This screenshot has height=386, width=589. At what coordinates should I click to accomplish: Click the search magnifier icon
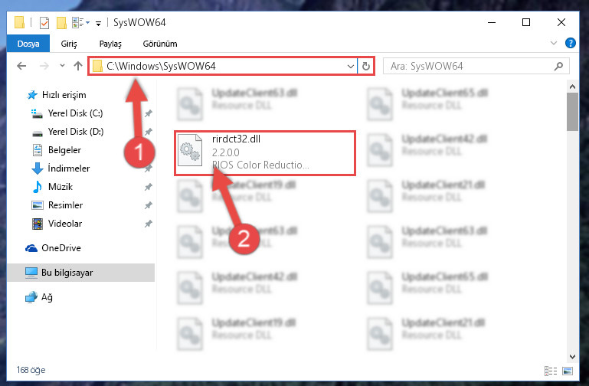pos(558,67)
